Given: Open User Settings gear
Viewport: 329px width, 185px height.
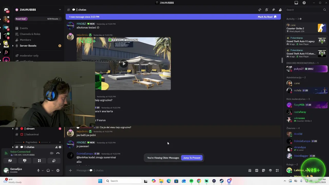Looking at the screenshot, I should click(58, 170).
